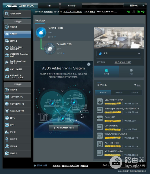Select the WINDOWS-HKVL07H client entry

pyautogui.click(x=119, y=136)
